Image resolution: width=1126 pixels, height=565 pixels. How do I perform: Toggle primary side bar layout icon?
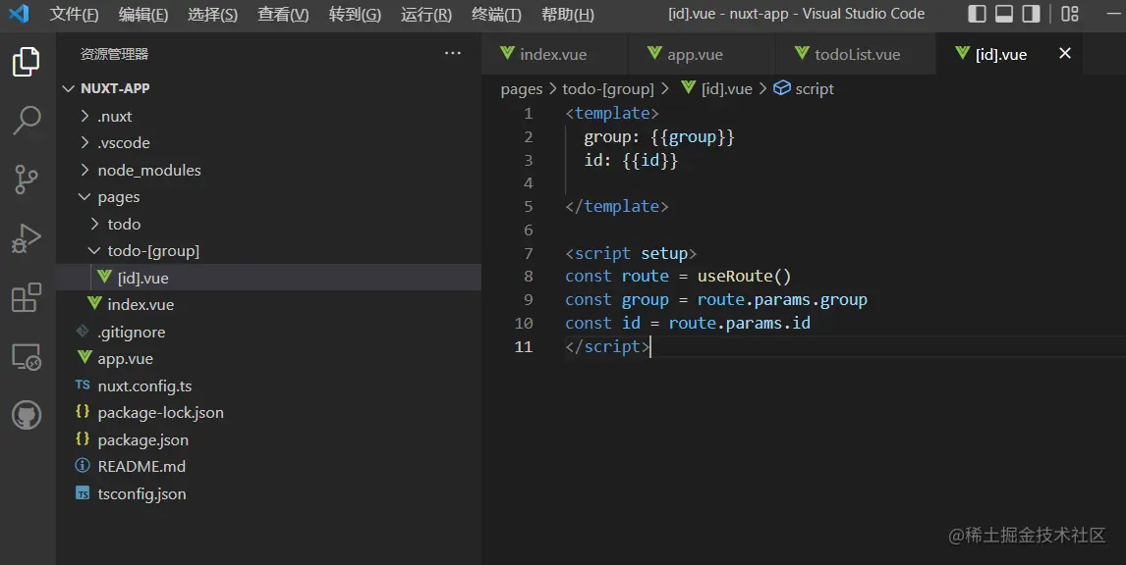(977, 14)
